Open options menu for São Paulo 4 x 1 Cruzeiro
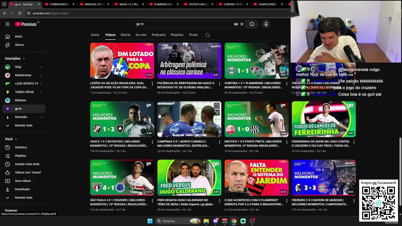 coord(152,201)
